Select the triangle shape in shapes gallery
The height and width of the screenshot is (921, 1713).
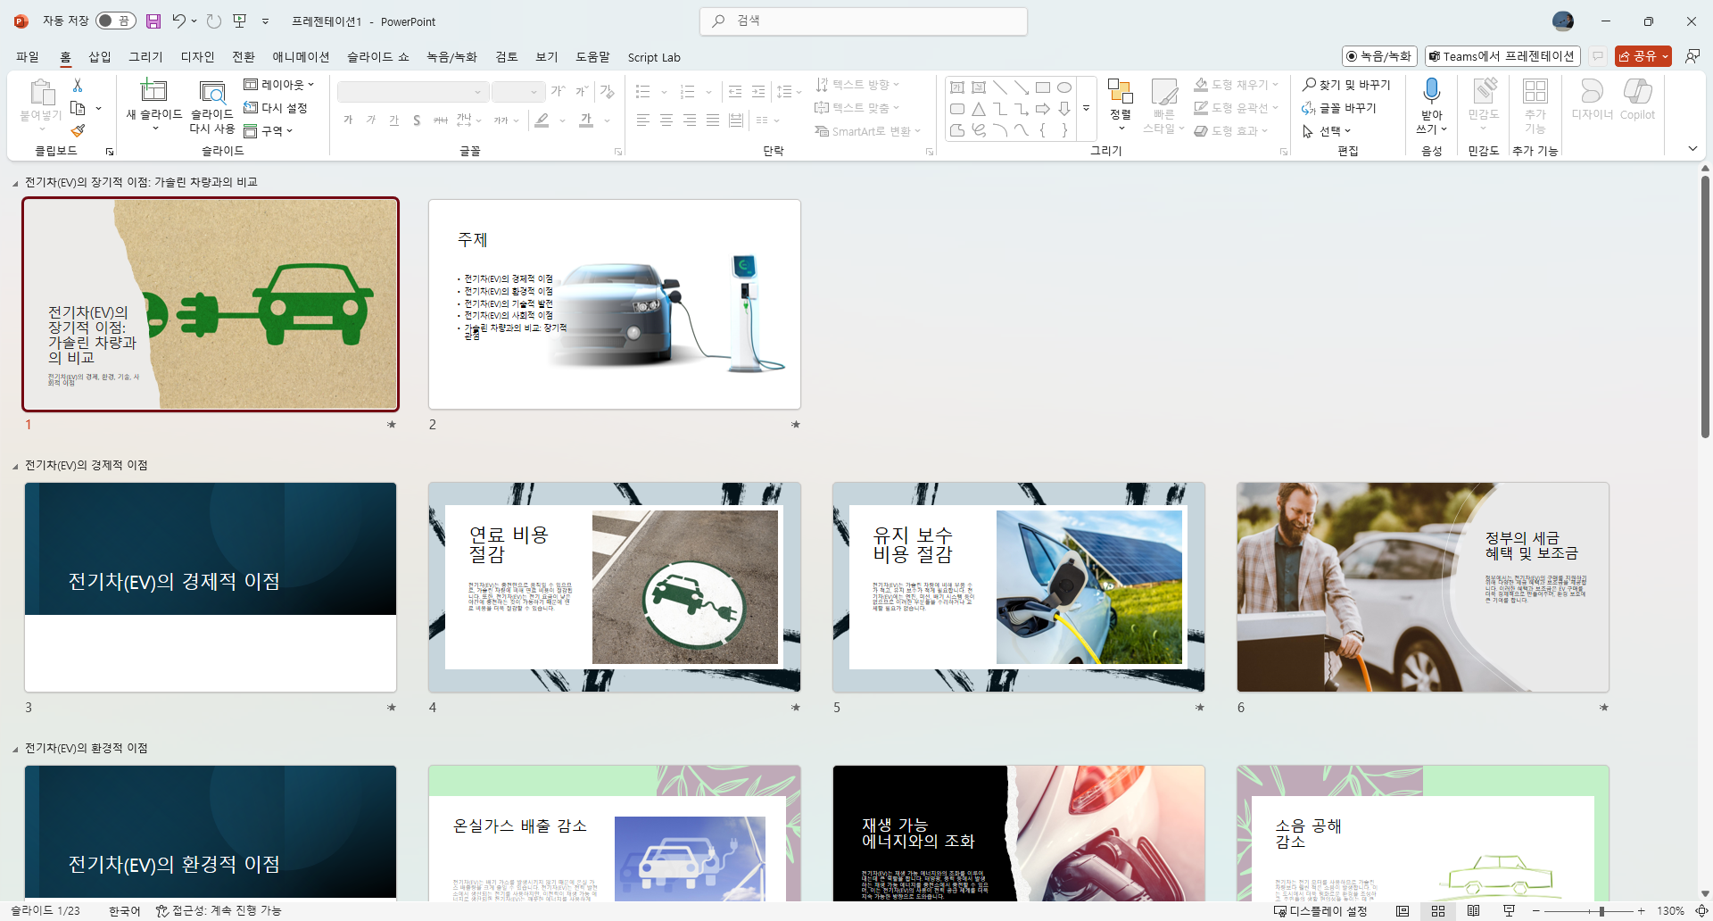coord(979,109)
